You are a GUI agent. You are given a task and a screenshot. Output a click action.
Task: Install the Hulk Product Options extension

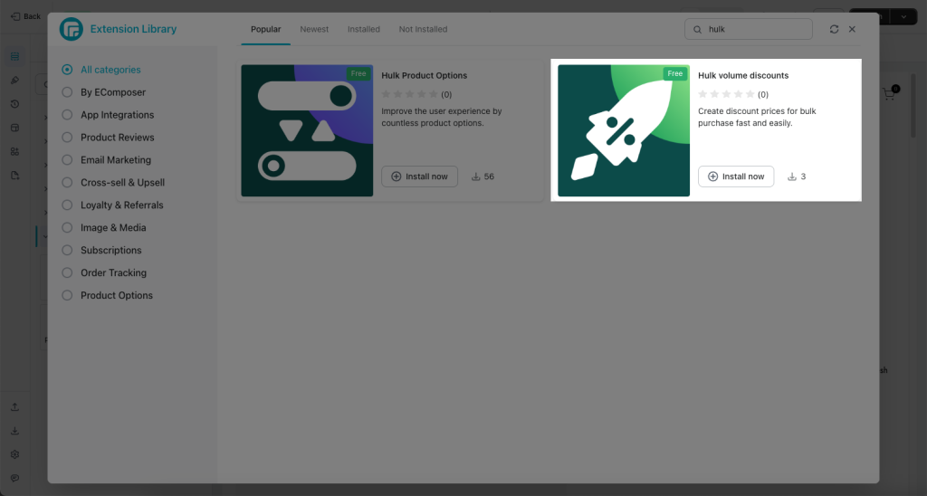[420, 176]
